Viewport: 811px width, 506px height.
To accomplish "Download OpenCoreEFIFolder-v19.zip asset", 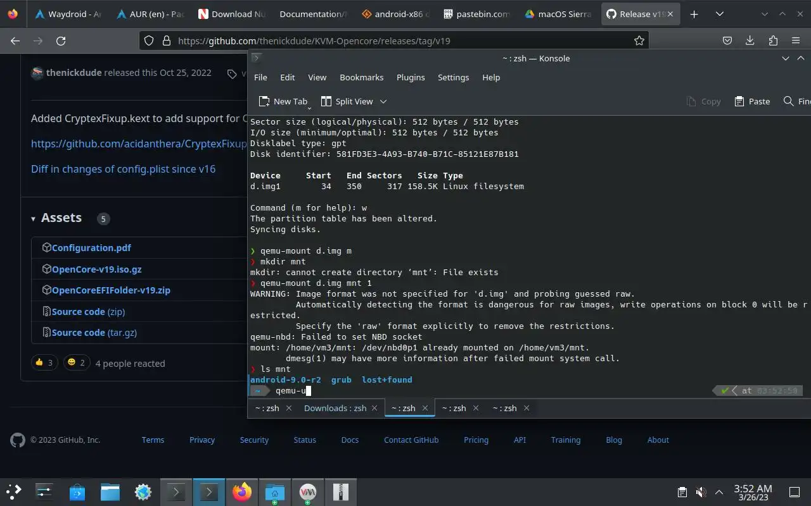I will (111, 290).
